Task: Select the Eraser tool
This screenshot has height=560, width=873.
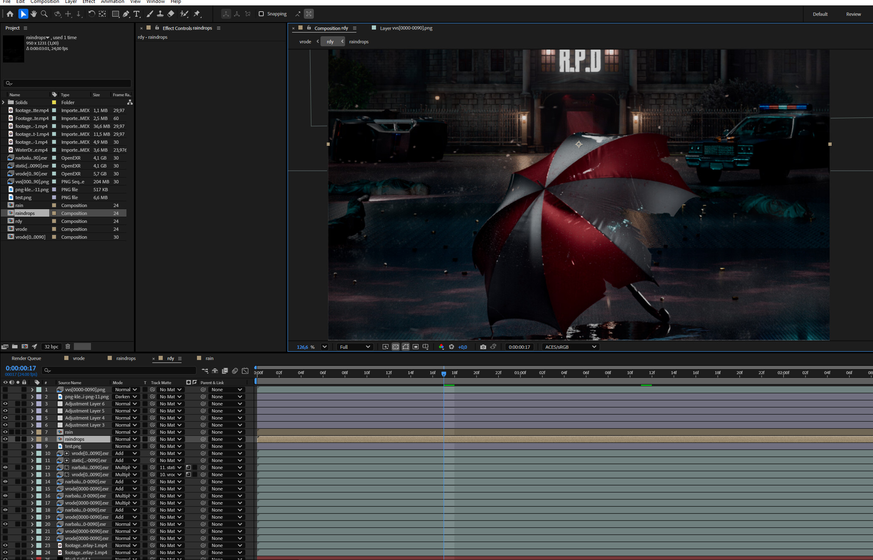Action: click(171, 14)
